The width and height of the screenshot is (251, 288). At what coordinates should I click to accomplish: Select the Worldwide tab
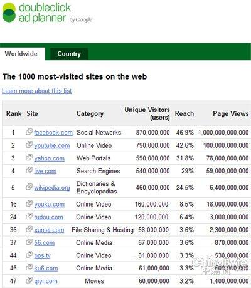[x=21, y=54]
